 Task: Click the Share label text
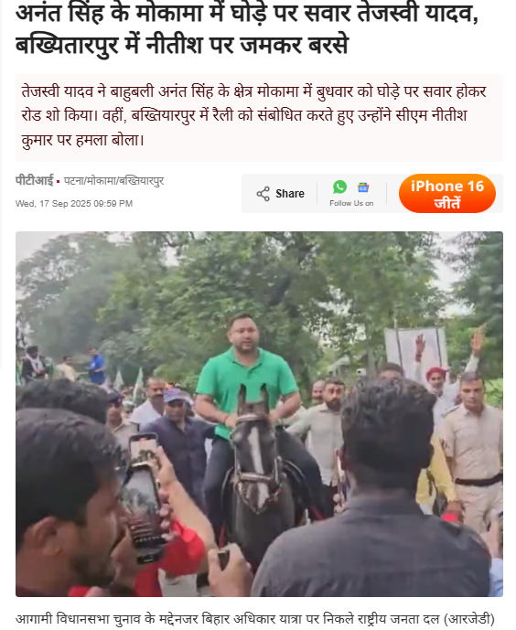pos(290,194)
